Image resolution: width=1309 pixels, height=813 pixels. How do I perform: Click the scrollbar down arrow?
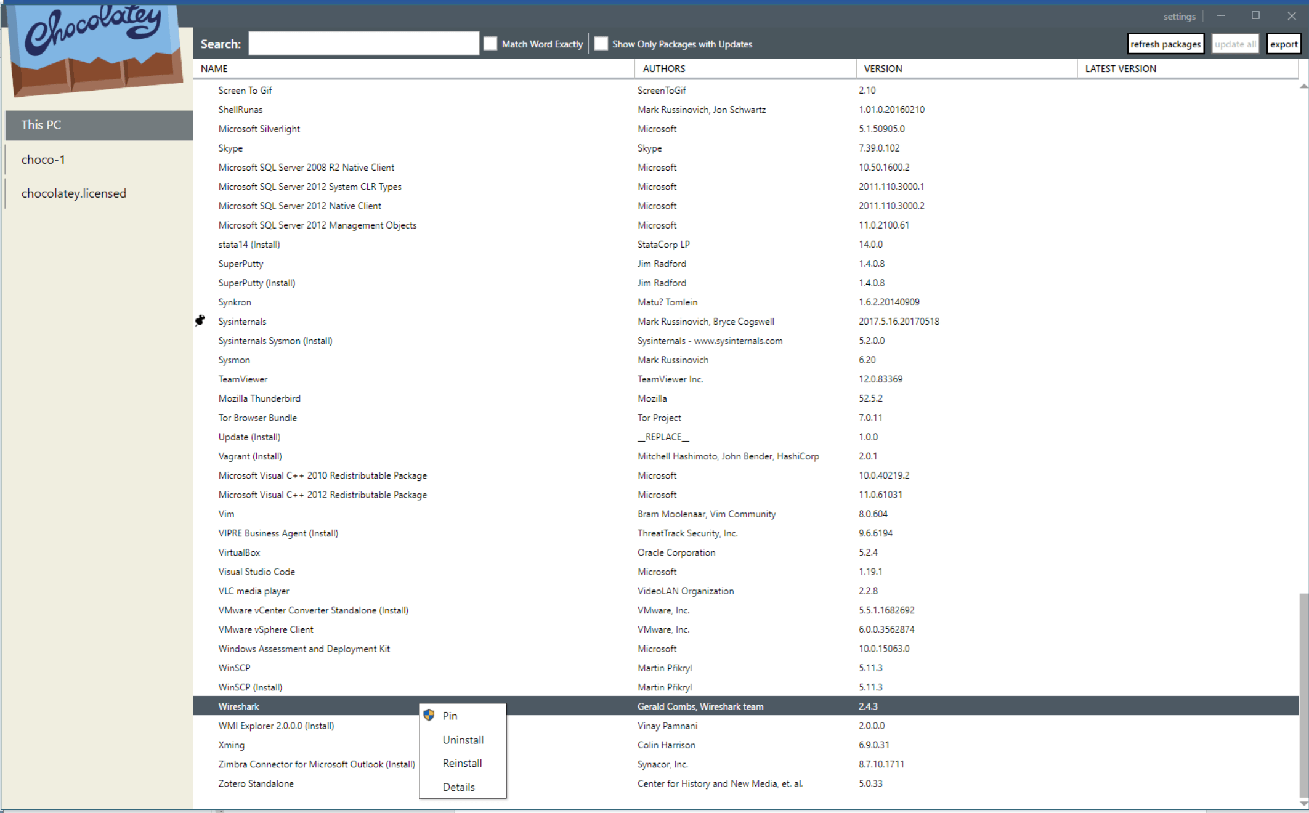1303,803
